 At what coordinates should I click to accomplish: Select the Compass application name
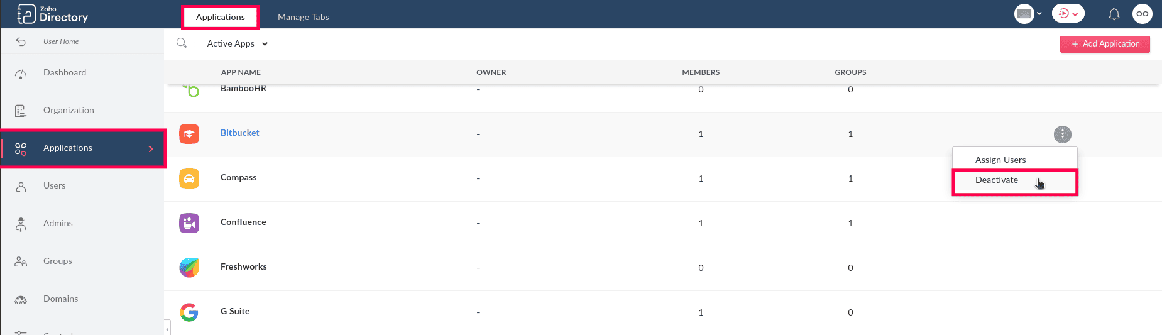[239, 178]
